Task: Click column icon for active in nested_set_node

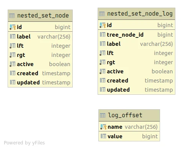Action: point(13,64)
